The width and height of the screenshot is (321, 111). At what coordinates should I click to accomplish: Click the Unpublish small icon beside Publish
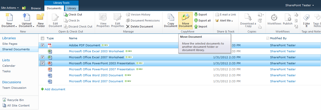coord(296,14)
